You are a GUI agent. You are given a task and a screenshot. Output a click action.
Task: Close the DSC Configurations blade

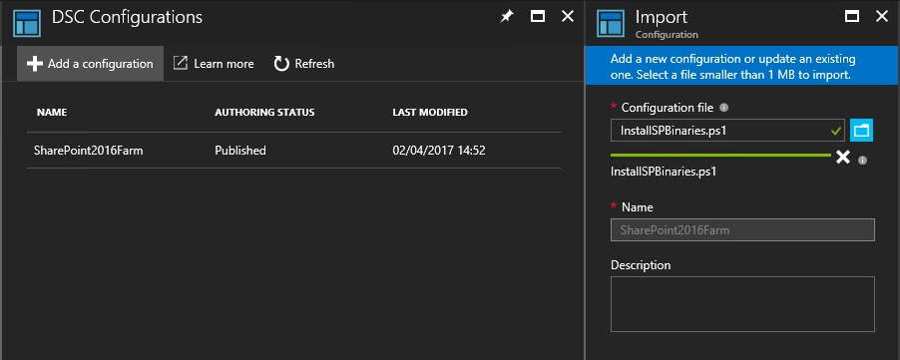567,17
